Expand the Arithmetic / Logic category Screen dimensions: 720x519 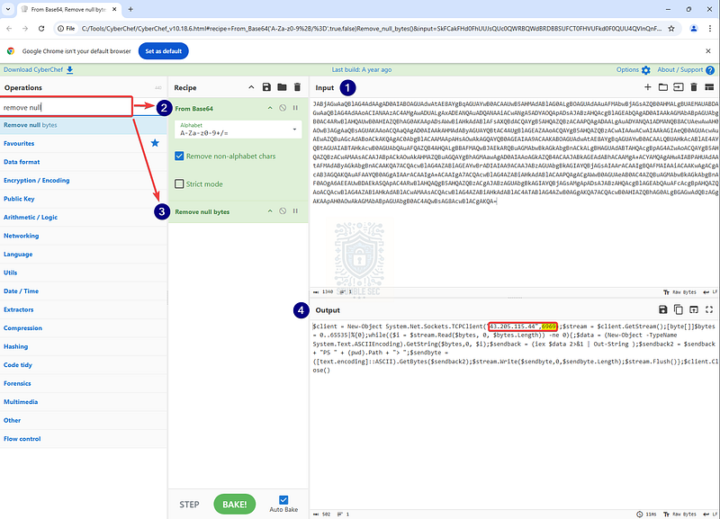[83, 217]
